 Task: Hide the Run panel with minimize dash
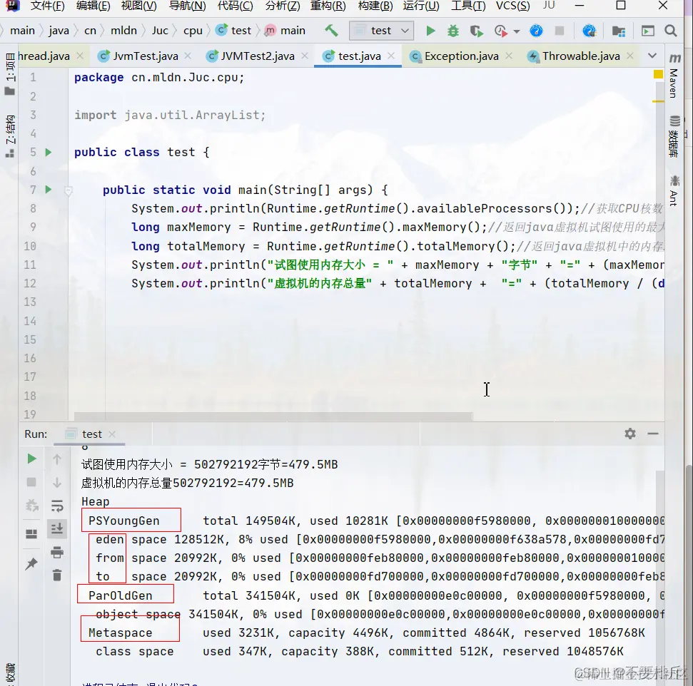[x=653, y=434]
